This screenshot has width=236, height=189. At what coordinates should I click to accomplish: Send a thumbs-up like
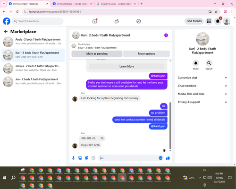click(x=168, y=158)
